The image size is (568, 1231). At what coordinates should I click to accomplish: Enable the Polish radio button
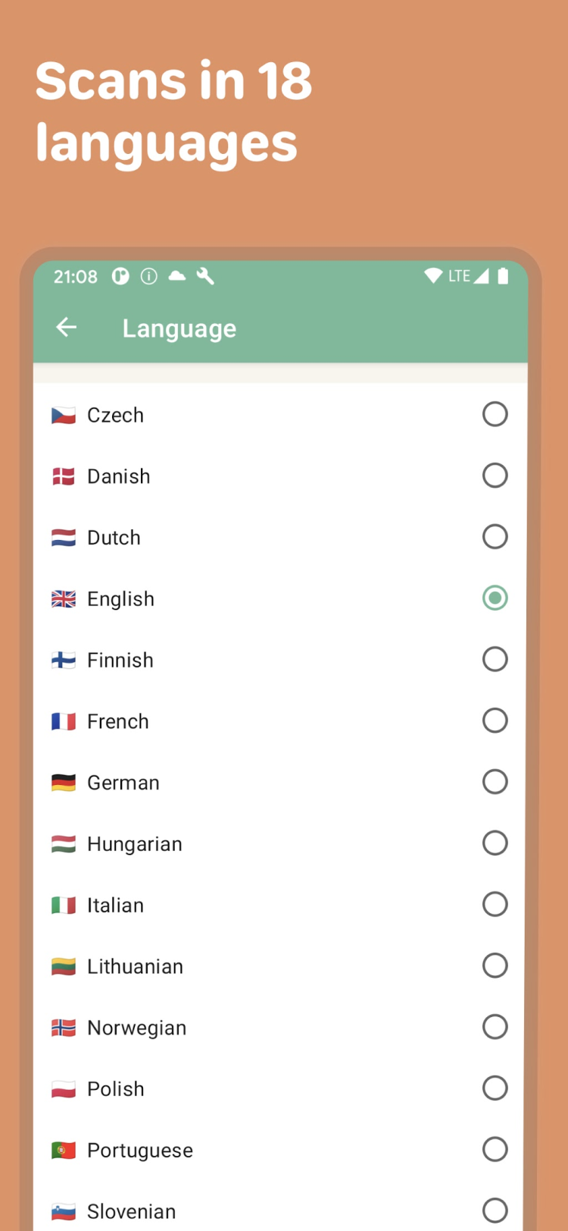(x=495, y=1088)
